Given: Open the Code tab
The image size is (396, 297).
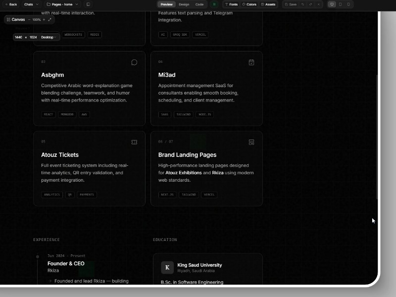Looking at the screenshot, I should (x=199, y=4).
